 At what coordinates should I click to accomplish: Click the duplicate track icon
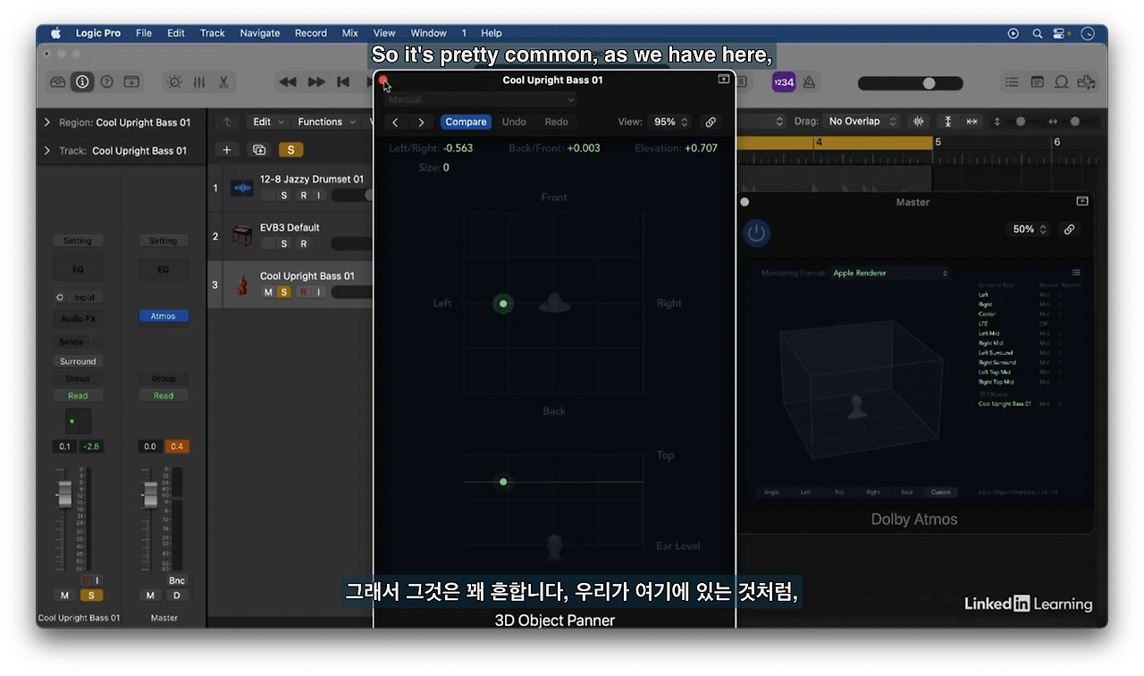pos(259,150)
